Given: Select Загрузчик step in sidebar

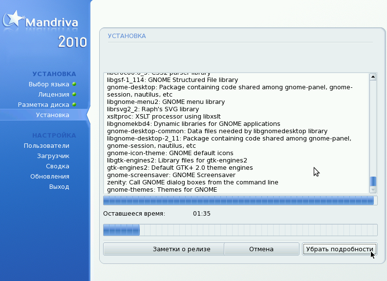Looking at the screenshot, I should 53,156.
